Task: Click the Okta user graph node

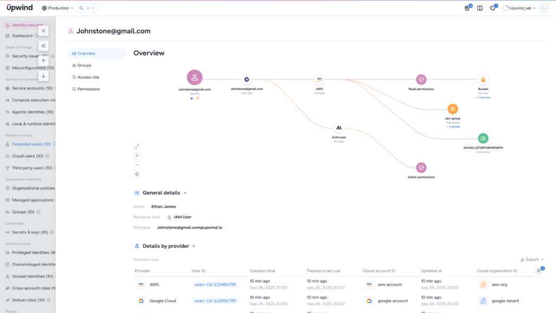Action: (x=247, y=79)
